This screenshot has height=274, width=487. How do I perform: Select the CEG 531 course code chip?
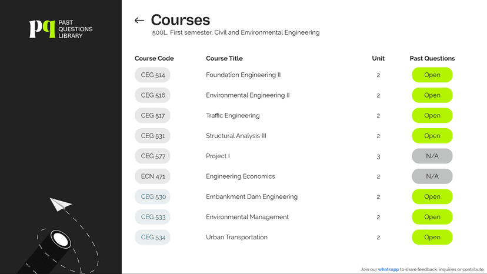(152, 136)
